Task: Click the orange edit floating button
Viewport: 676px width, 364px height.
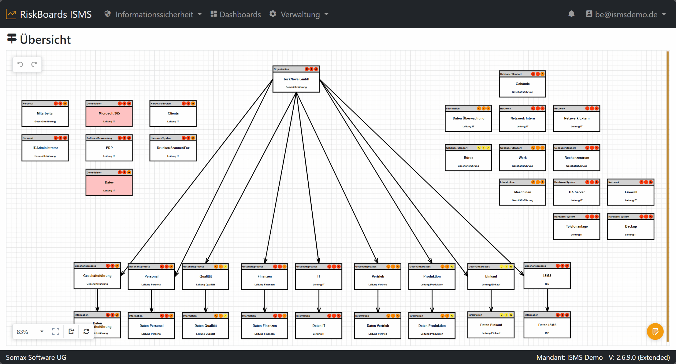Action: [x=655, y=331]
